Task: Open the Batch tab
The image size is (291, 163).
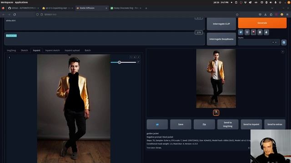Action: click(x=88, y=50)
